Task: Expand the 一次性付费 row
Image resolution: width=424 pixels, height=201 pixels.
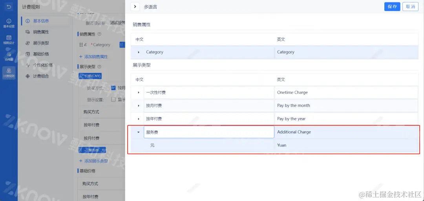Action: 139,92
